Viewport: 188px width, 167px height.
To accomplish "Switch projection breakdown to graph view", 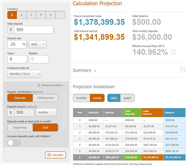I will point(127,98).
